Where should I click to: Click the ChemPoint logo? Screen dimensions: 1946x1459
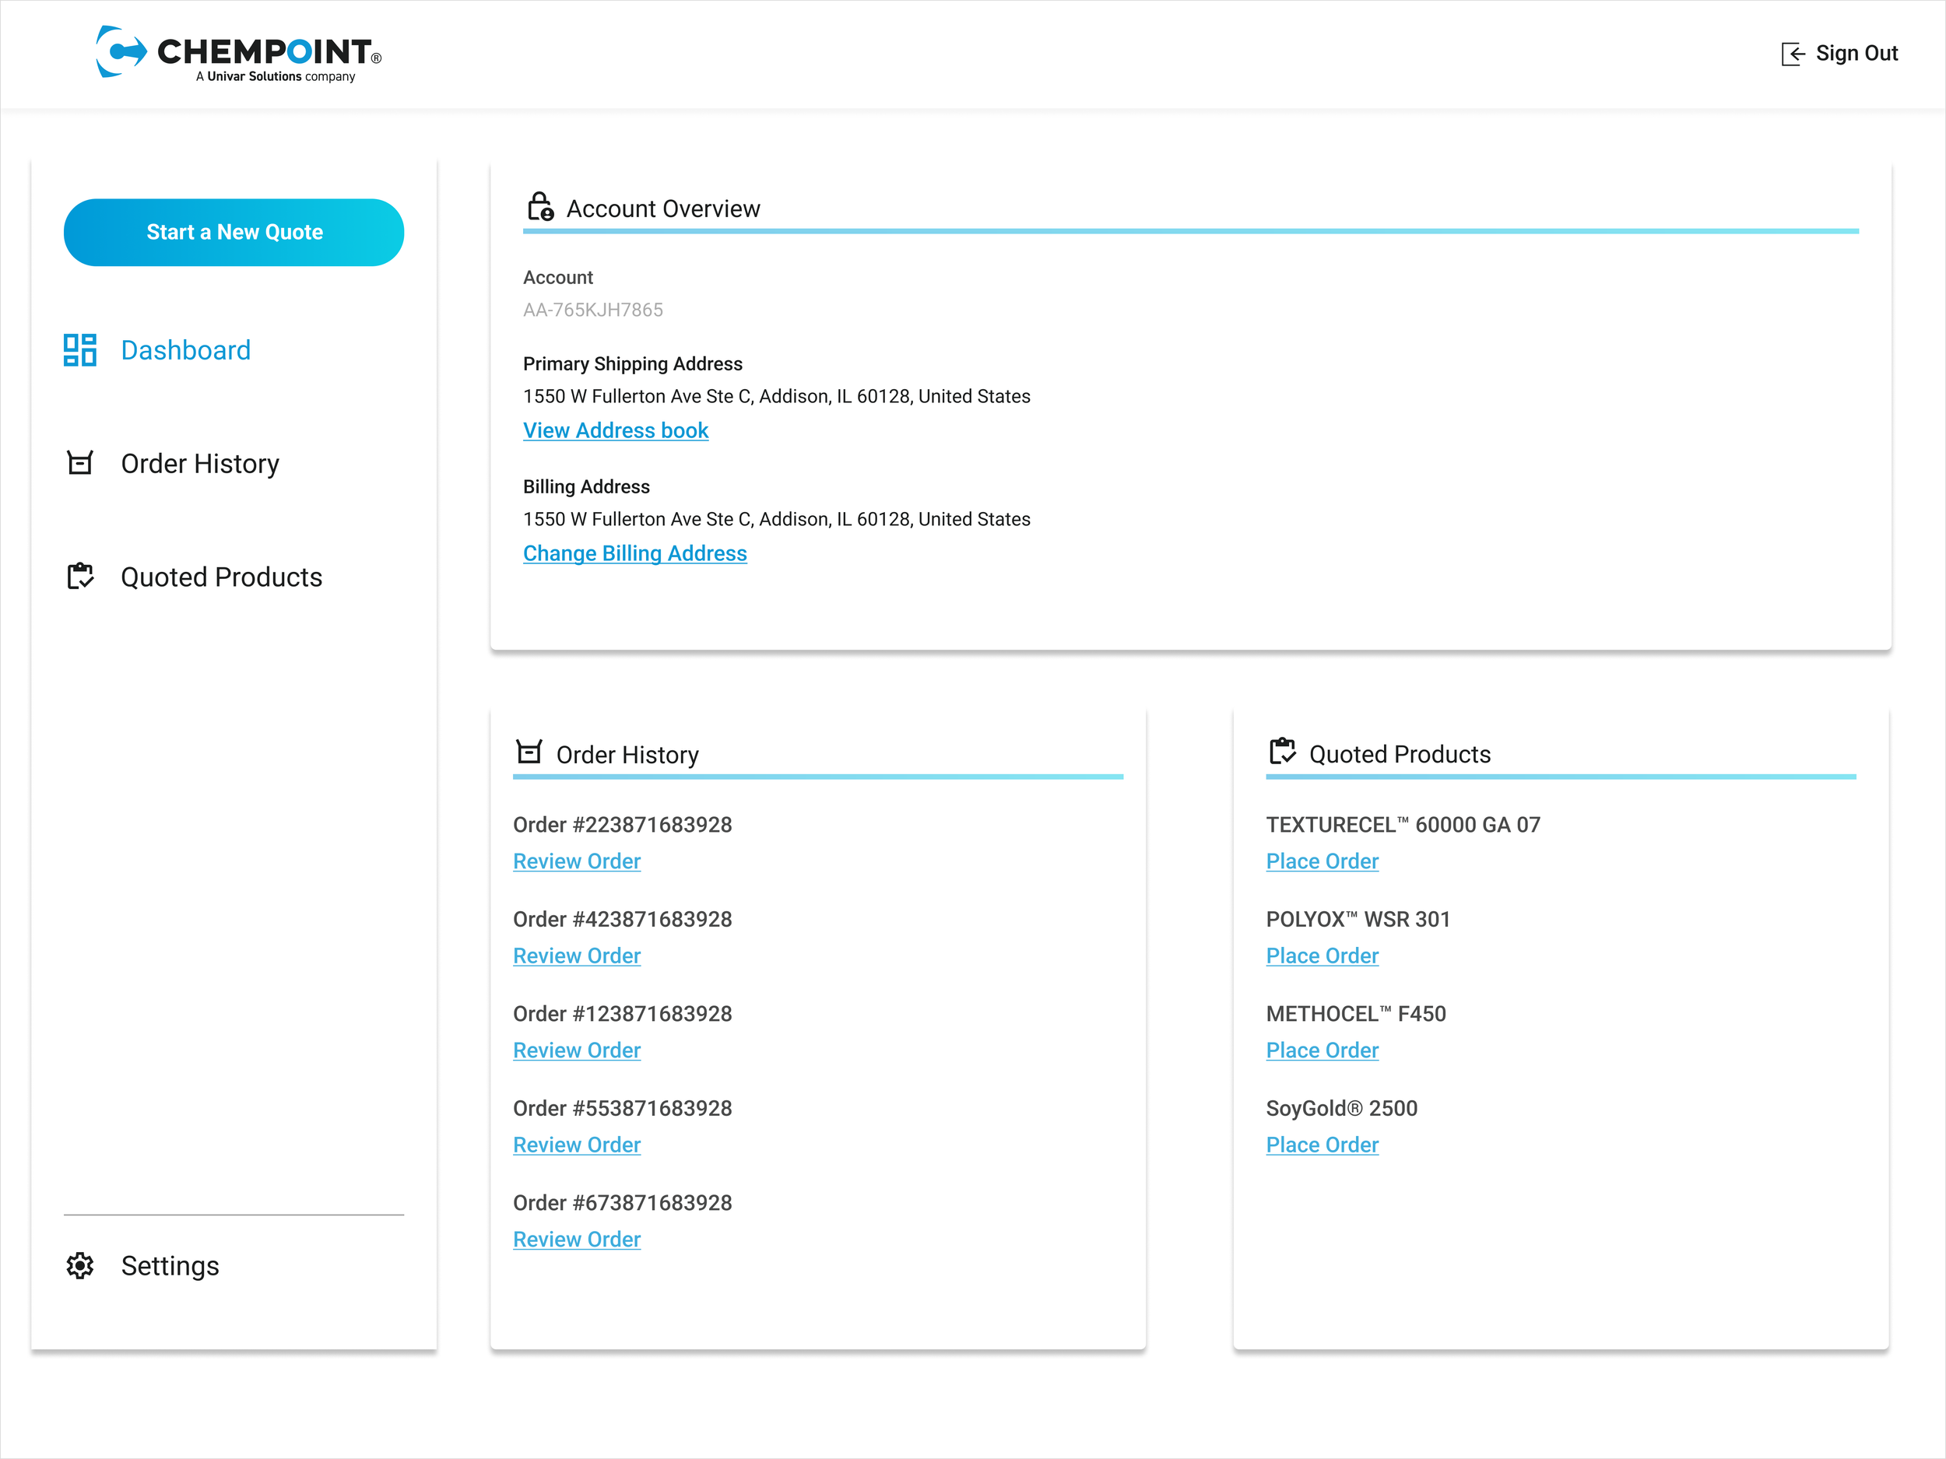(238, 54)
